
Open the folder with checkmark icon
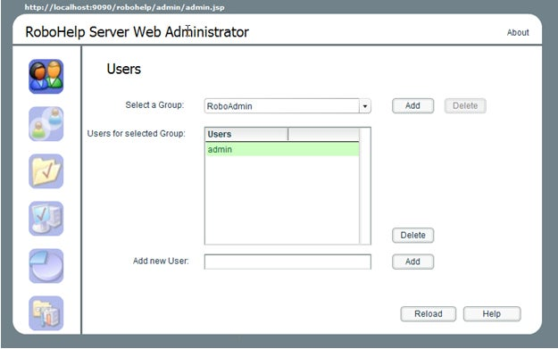click(x=46, y=171)
